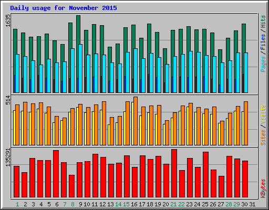This screenshot has width=269, height=210.
Task: Click day 30 on the x-axis
Action: [244, 204]
